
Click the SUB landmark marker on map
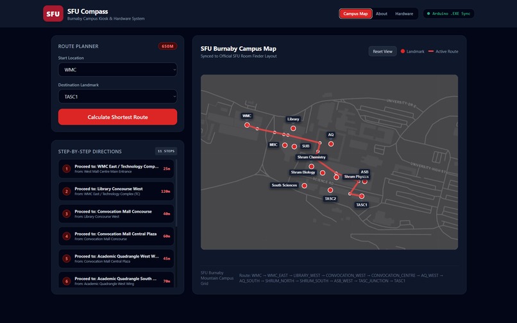tap(294, 146)
